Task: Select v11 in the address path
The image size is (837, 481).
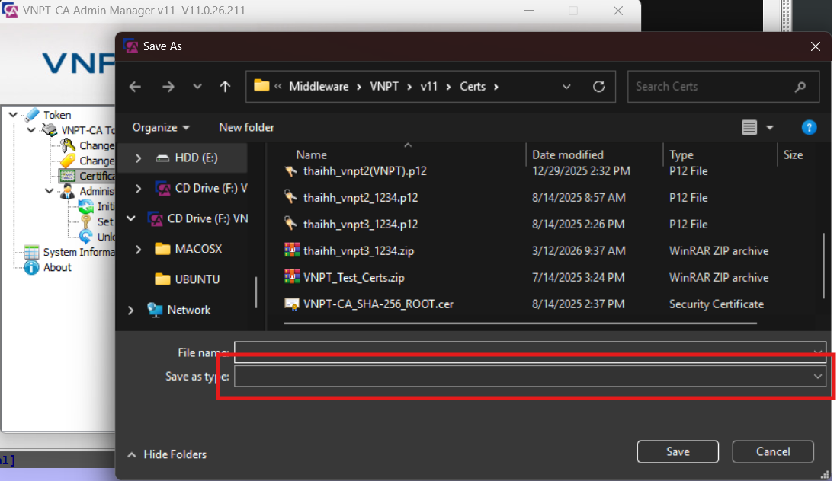Action: pos(428,86)
